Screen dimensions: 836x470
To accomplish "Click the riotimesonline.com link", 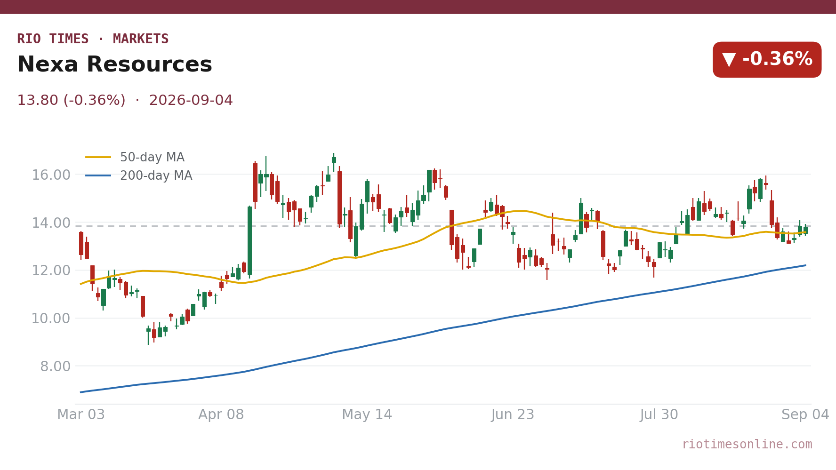I will [747, 444].
